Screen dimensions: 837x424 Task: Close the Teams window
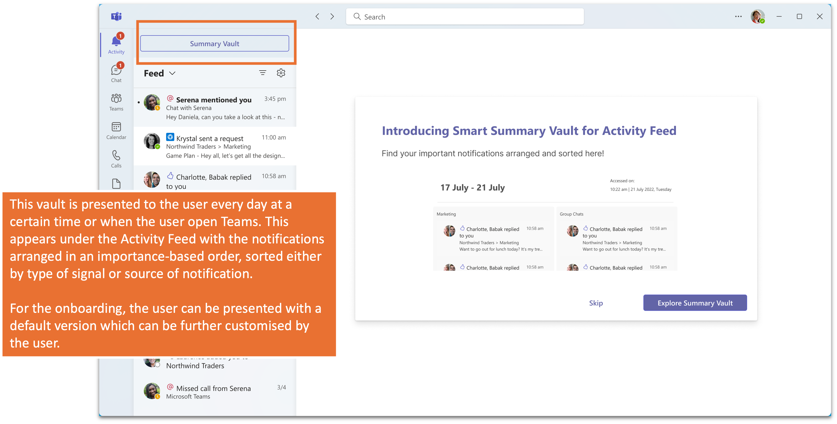819,16
